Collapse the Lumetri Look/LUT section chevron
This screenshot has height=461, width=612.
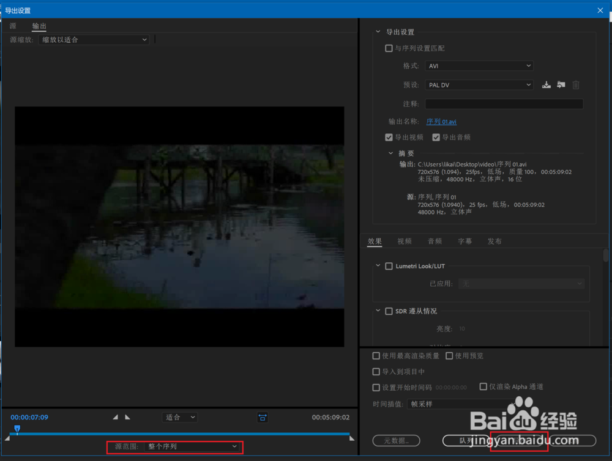tap(378, 265)
